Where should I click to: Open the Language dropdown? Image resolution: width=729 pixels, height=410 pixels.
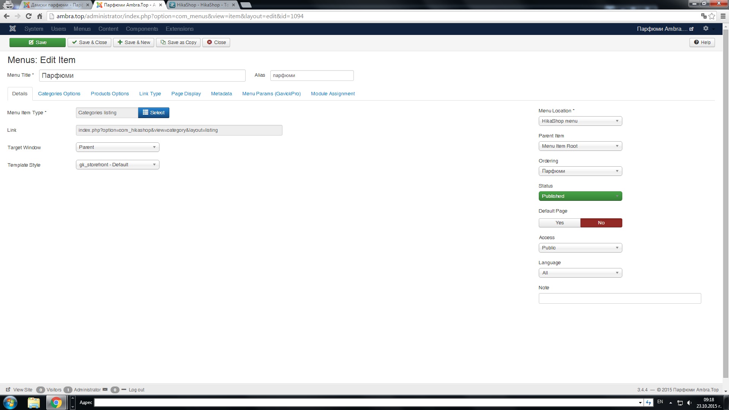click(x=581, y=273)
